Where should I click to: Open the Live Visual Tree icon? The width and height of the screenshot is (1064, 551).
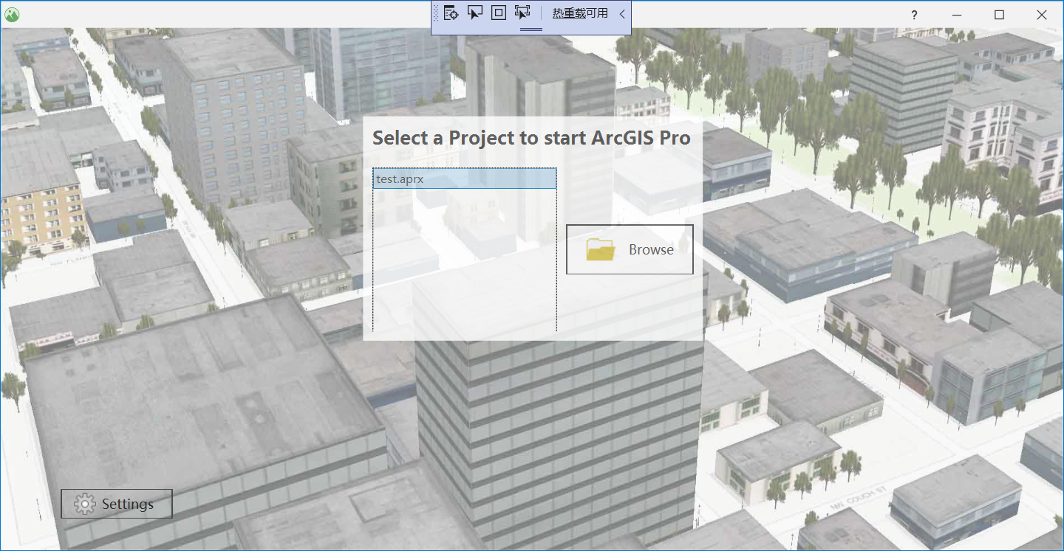(x=449, y=13)
